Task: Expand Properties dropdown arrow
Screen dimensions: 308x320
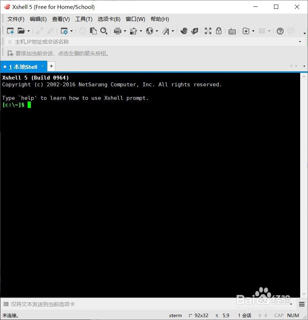Action: 72,31
